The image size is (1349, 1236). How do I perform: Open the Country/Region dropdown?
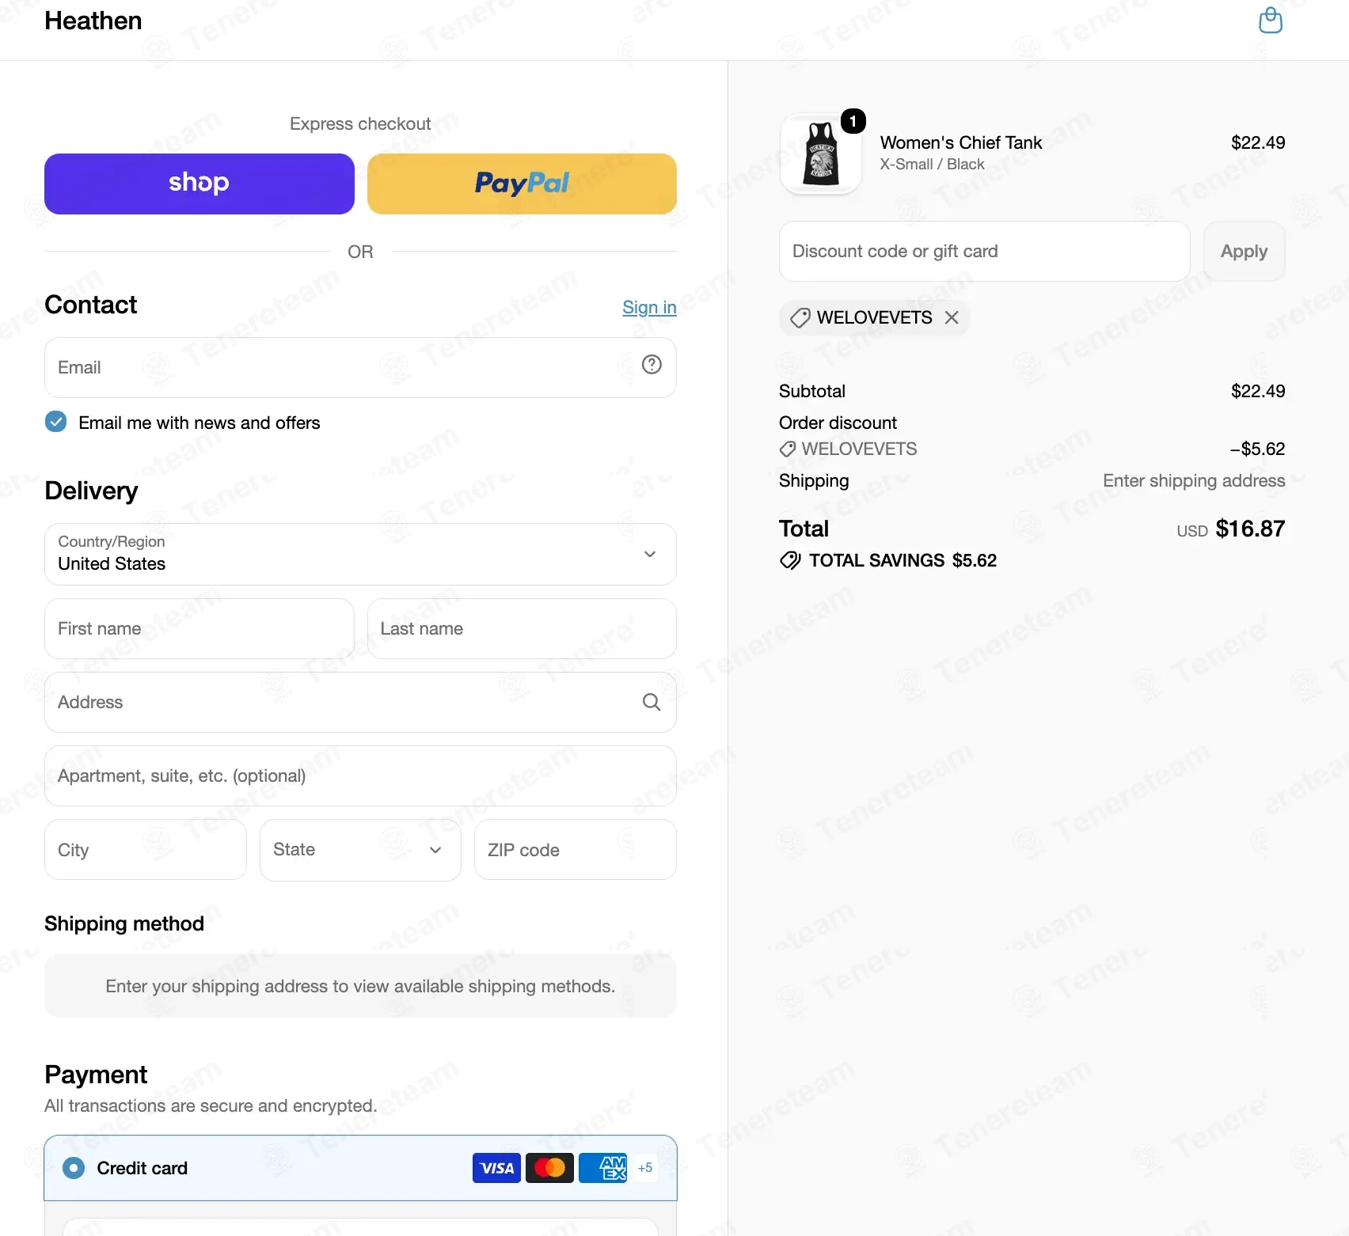[360, 554]
